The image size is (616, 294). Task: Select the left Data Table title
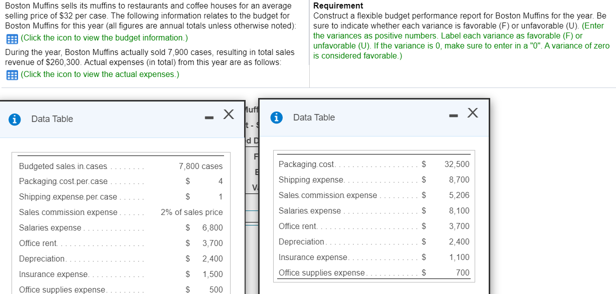pyautogui.click(x=52, y=119)
